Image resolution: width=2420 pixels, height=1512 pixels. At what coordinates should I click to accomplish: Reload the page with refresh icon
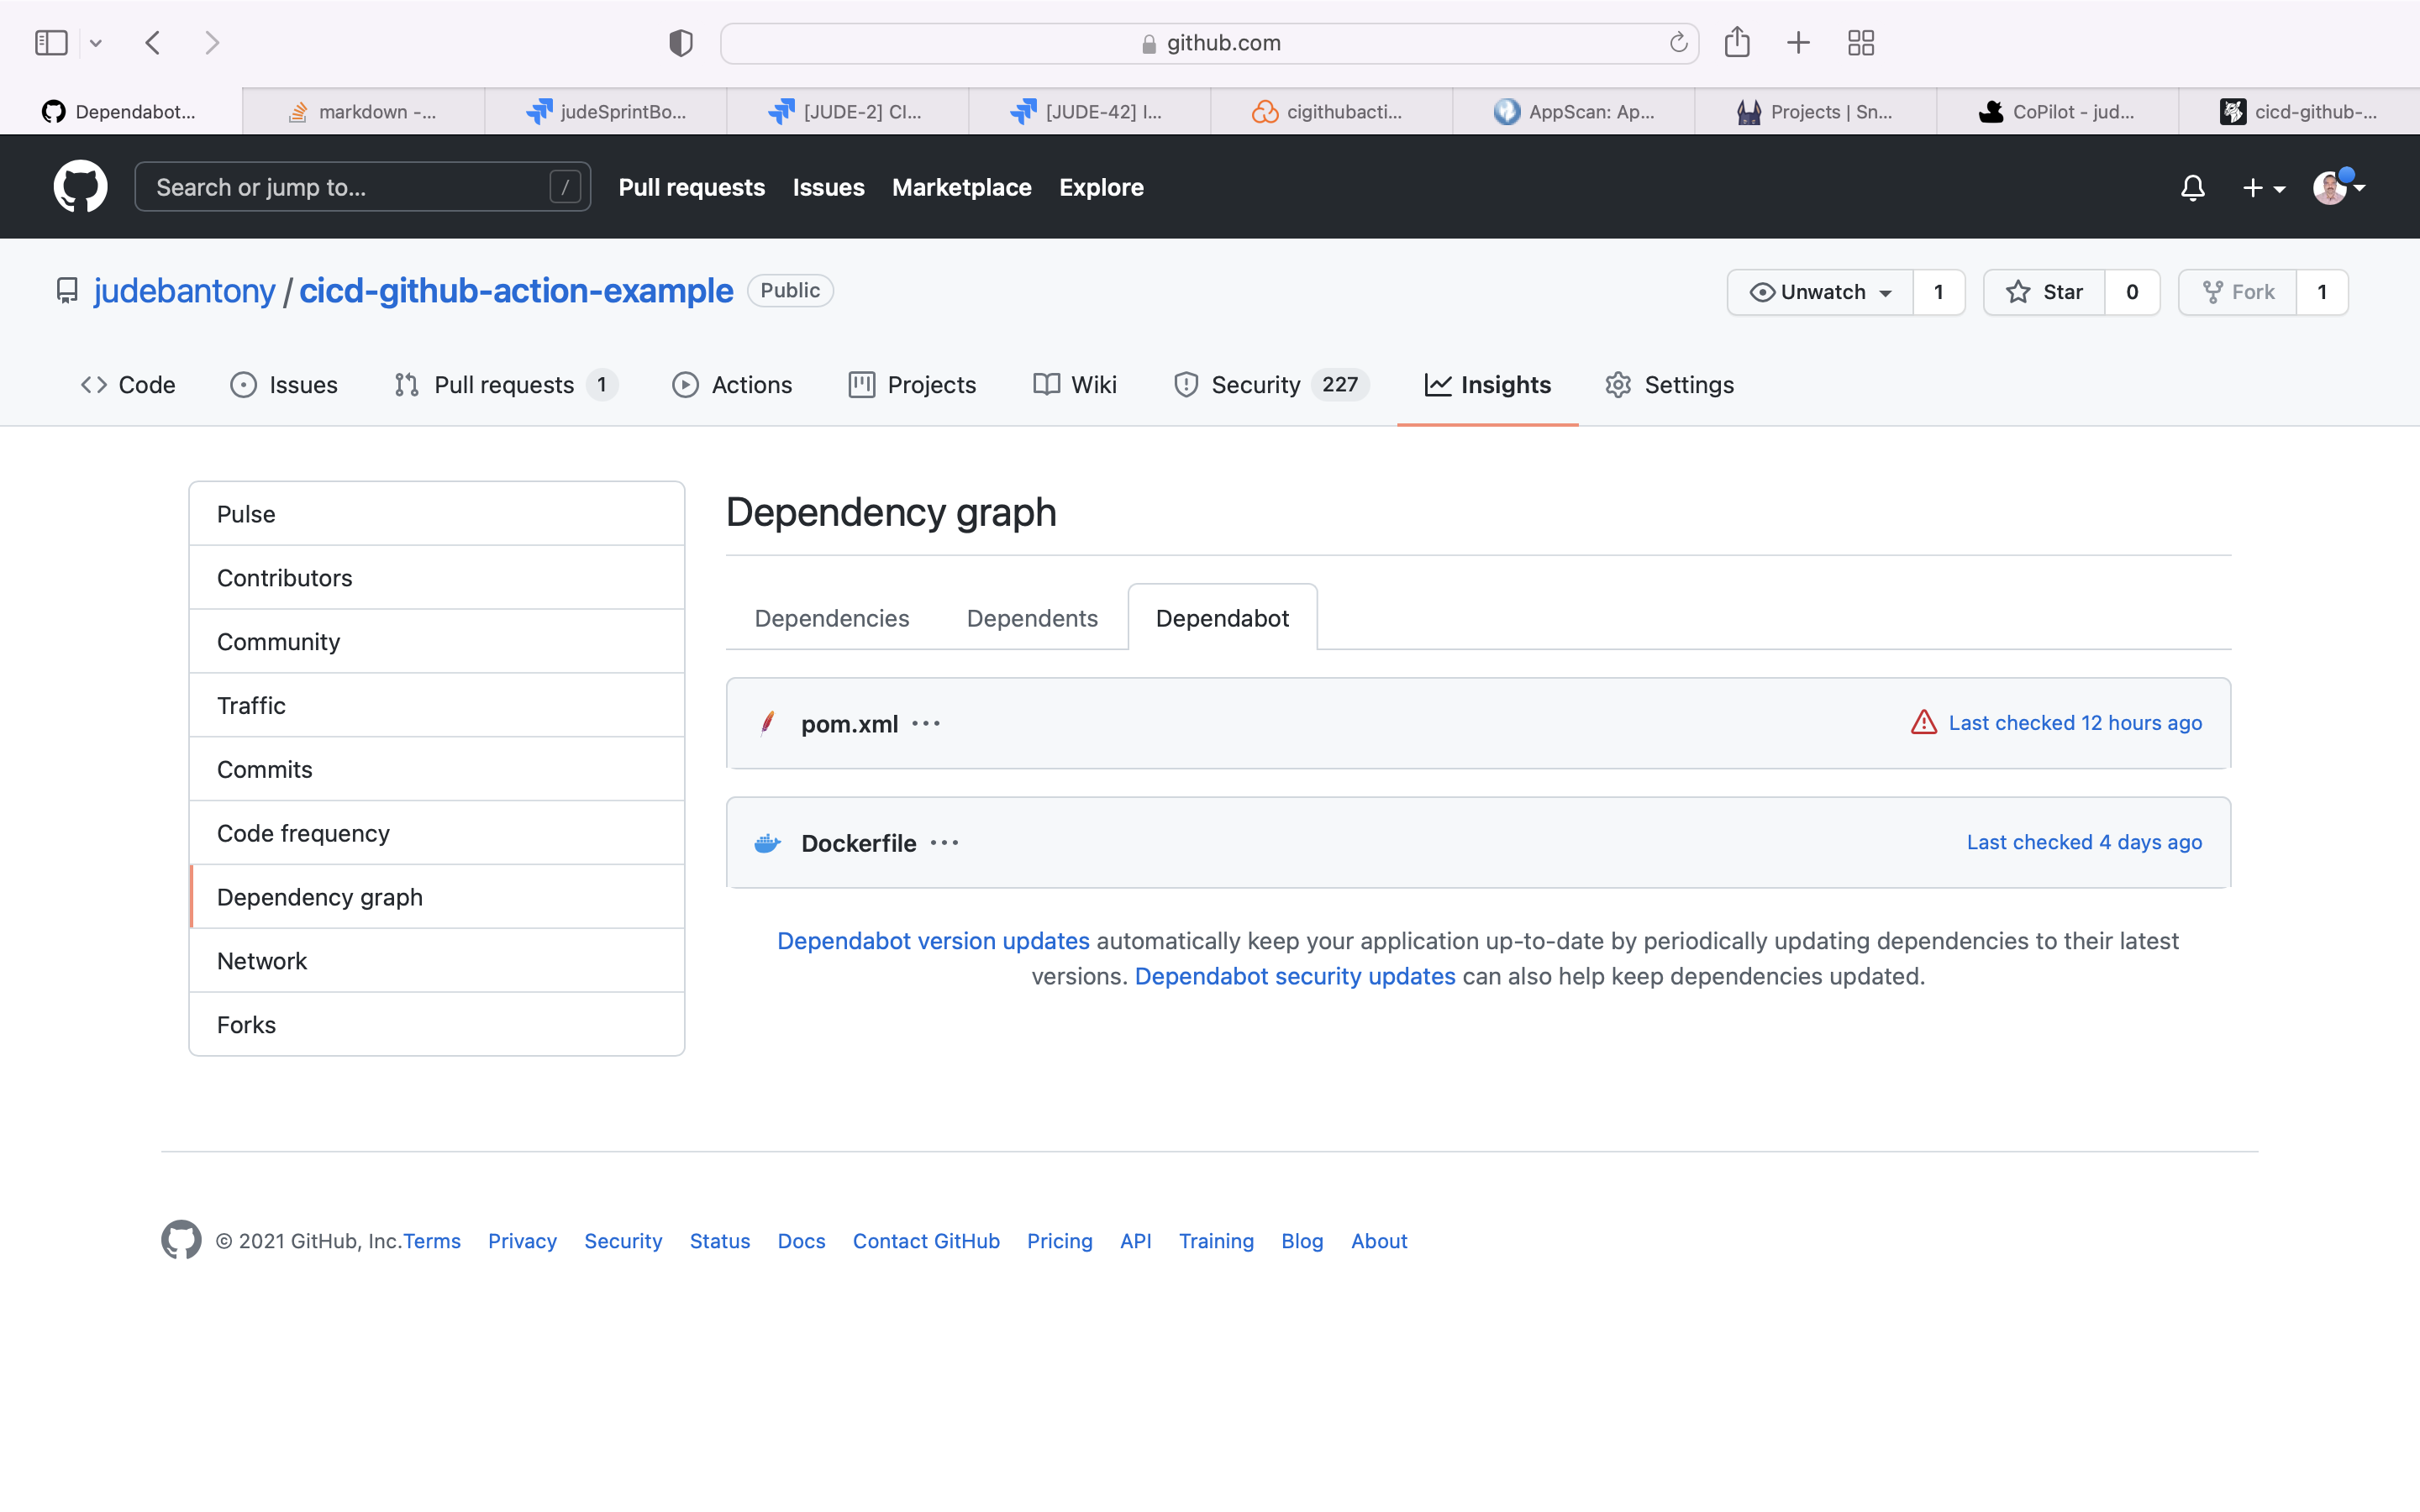point(1678,43)
